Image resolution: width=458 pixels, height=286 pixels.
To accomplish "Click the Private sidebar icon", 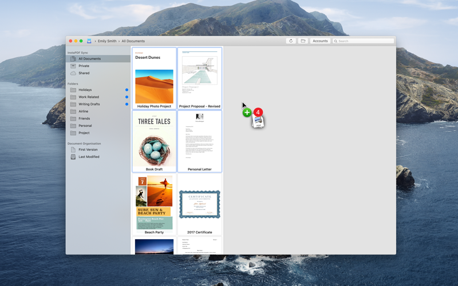I will pyautogui.click(x=73, y=66).
